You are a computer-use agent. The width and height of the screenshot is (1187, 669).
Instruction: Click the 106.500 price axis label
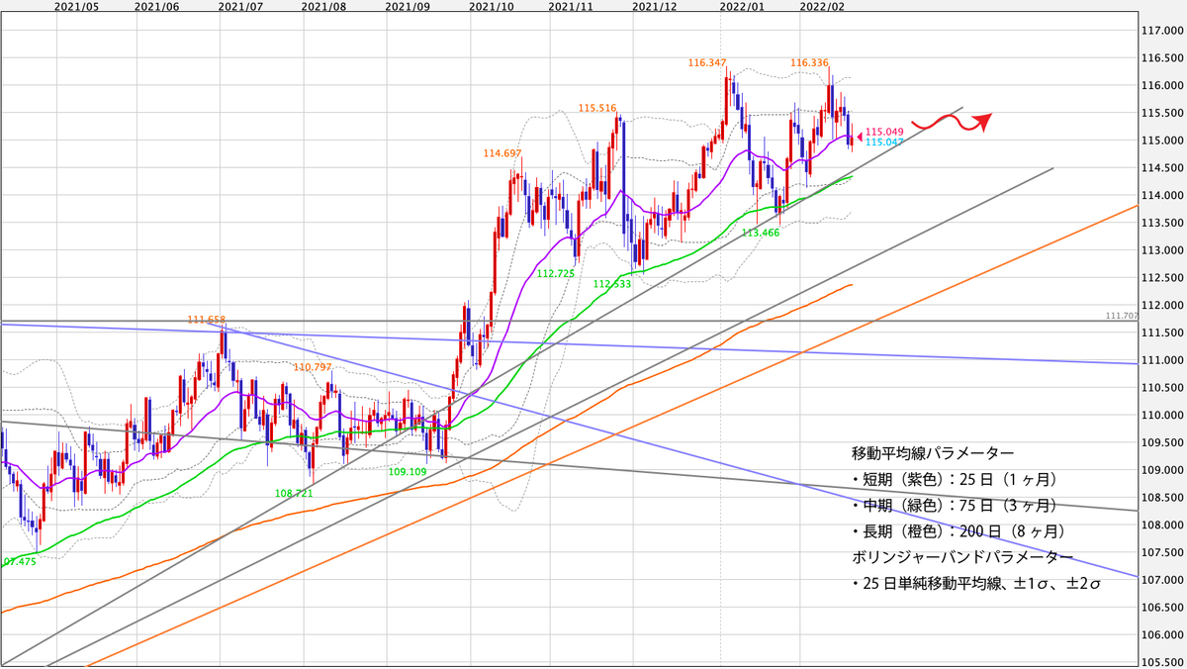pyautogui.click(x=1161, y=607)
